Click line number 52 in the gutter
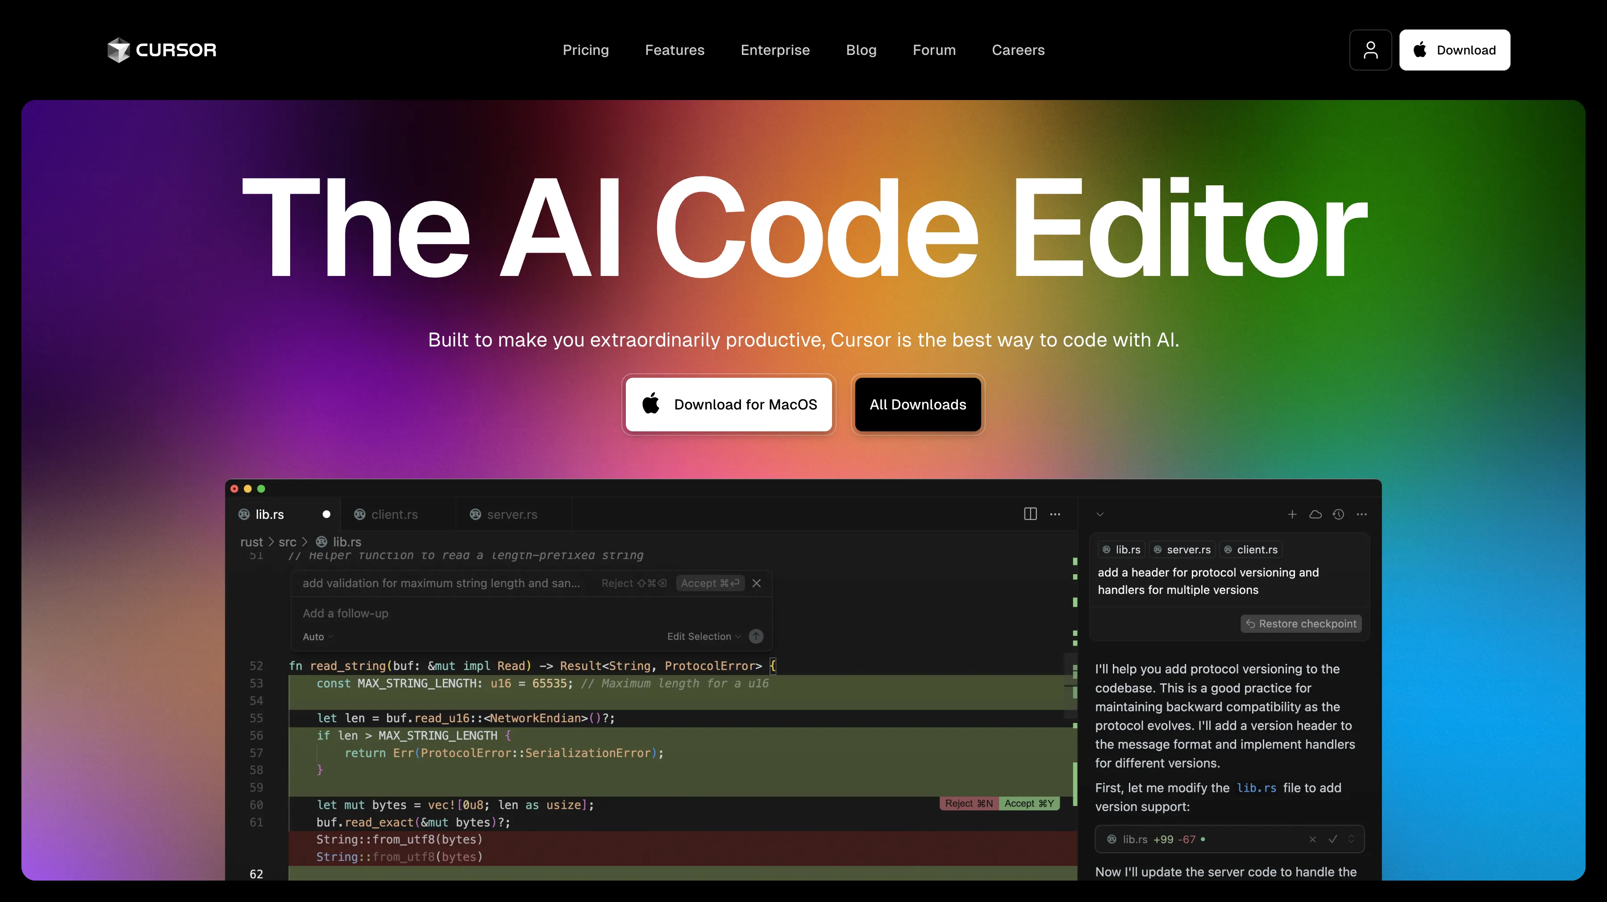The width and height of the screenshot is (1607, 902). pos(256,666)
